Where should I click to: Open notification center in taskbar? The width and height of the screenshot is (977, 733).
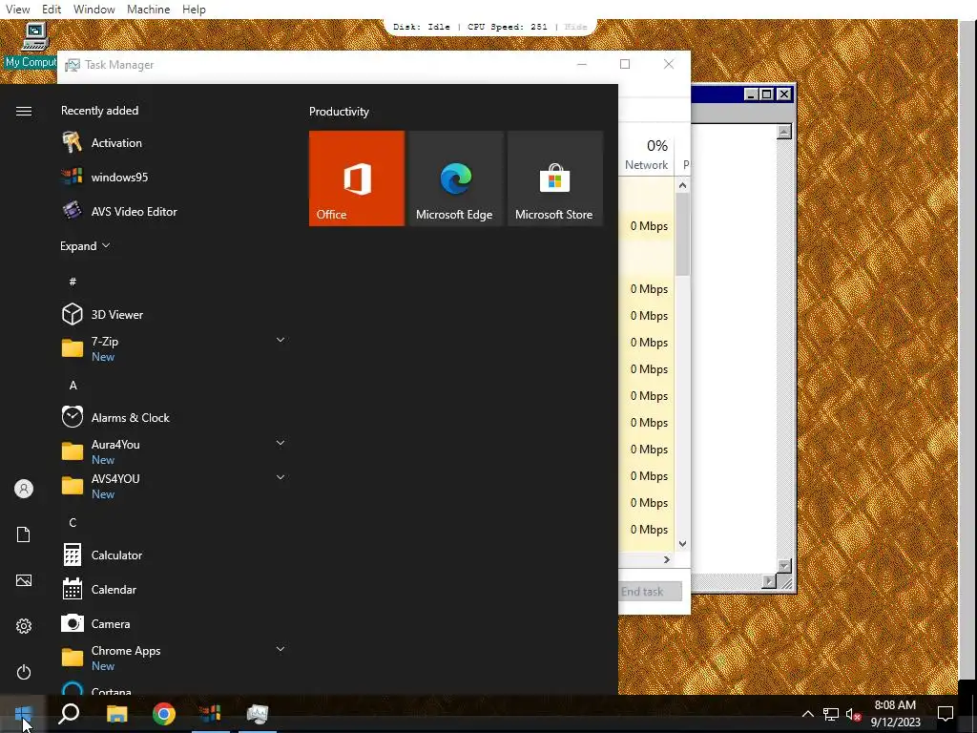point(946,714)
